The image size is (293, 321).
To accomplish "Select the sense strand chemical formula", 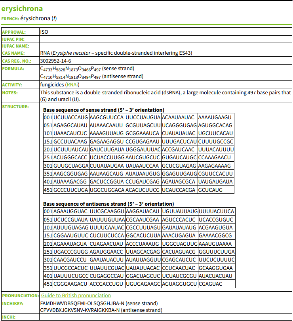I will pos(87,69).
